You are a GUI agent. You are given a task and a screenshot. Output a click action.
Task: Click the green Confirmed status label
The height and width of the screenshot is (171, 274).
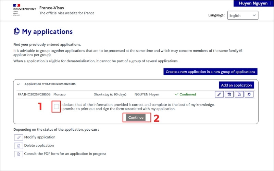[x=185, y=94]
